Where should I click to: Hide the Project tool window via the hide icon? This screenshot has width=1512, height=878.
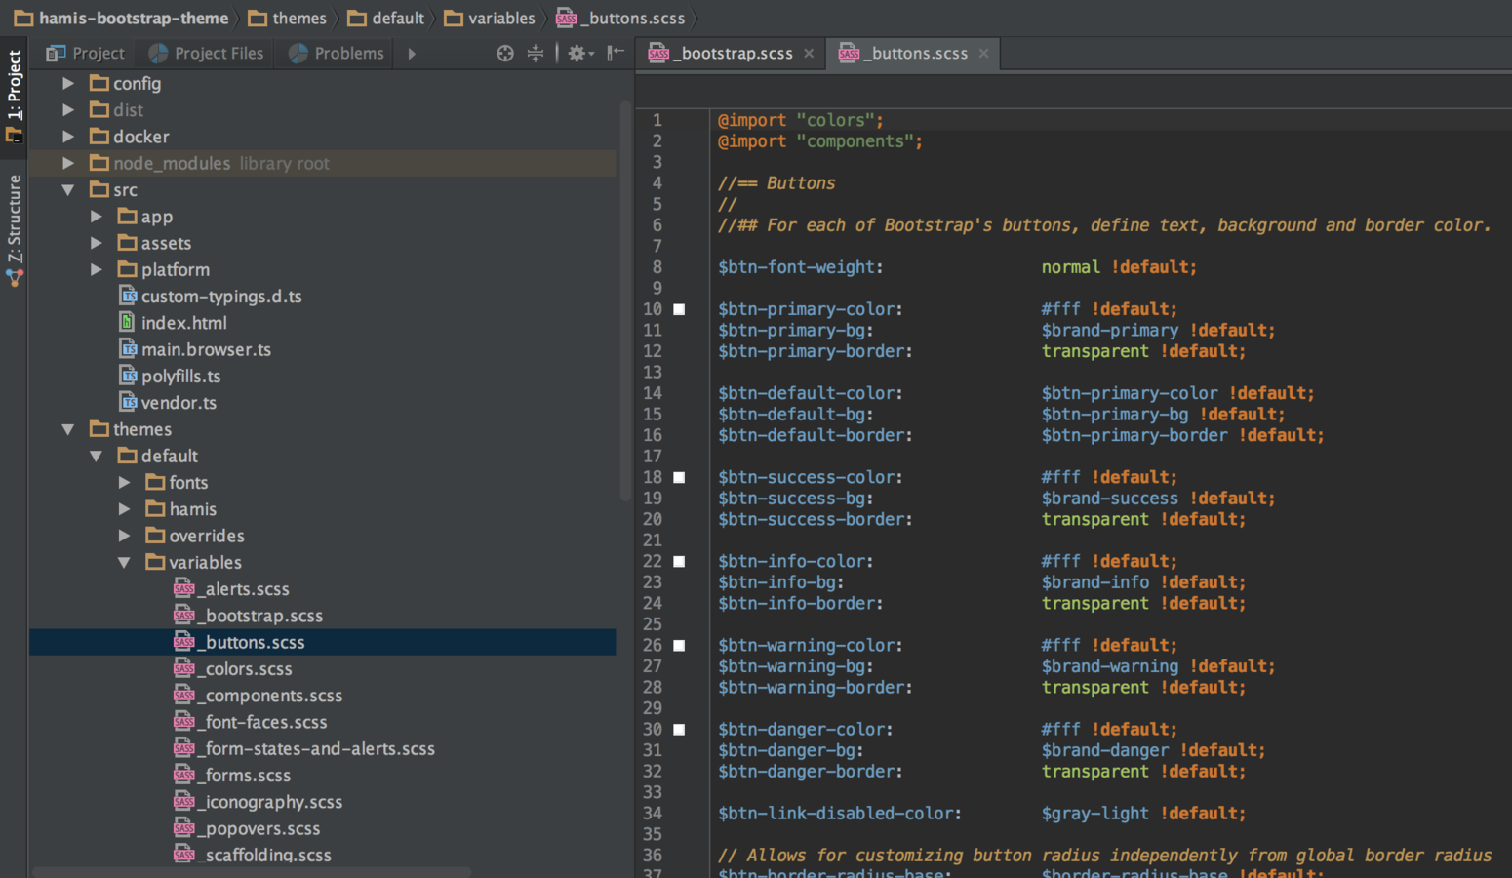[615, 54]
